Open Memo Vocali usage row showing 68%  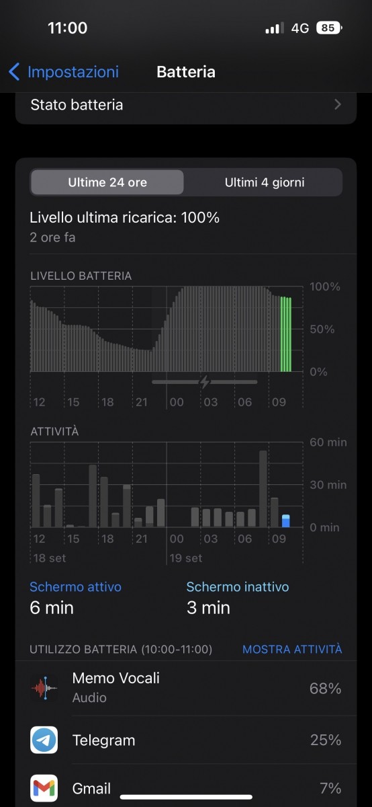(186, 689)
